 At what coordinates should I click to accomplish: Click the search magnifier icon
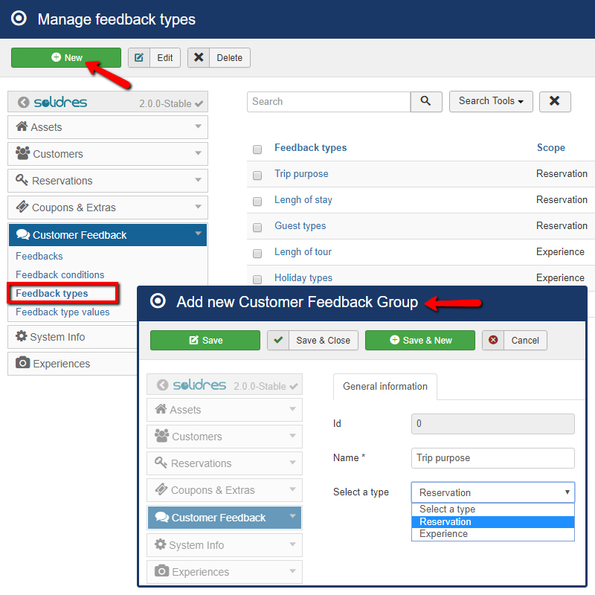click(x=426, y=101)
